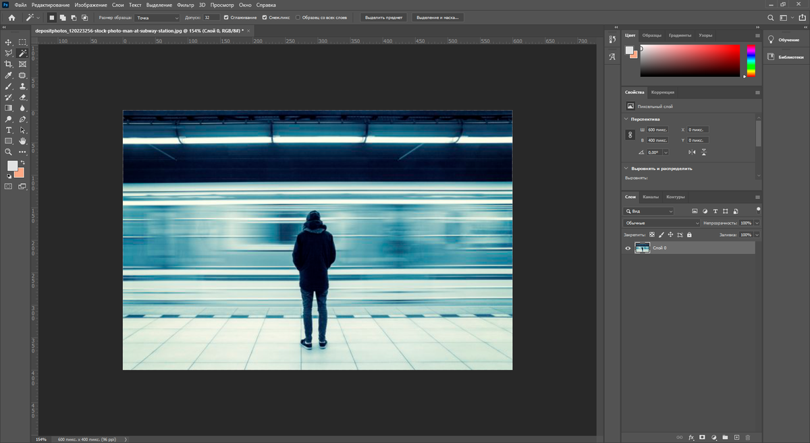This screenshot has height=443, width=810.
Task: Select the Healing Patch tool
Action: tap(22, 76)
